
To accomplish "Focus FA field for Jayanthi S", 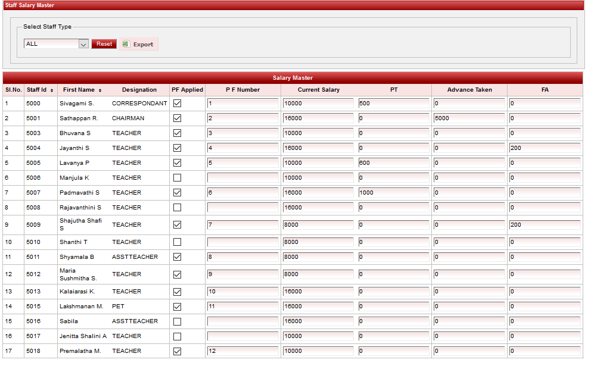I will 545,148.
